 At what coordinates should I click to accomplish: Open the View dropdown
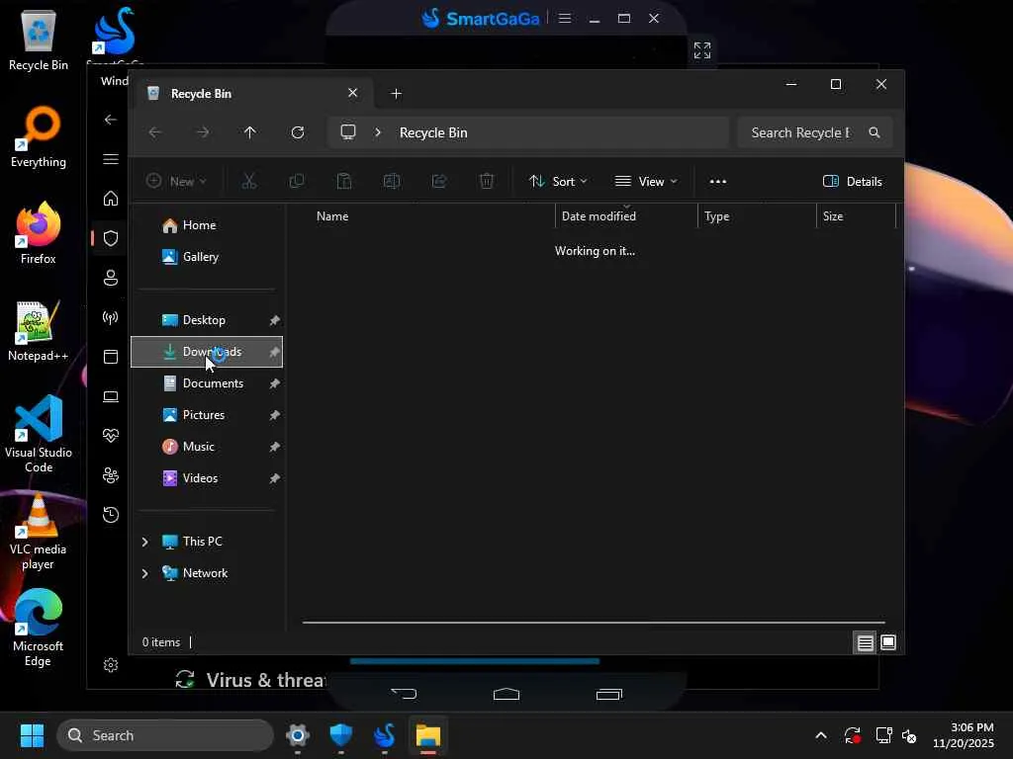(646, 181)
